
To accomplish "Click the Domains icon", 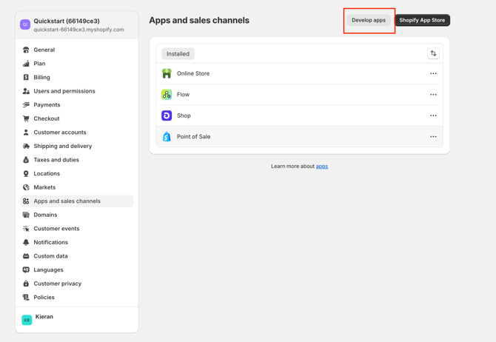I will 26,215.
